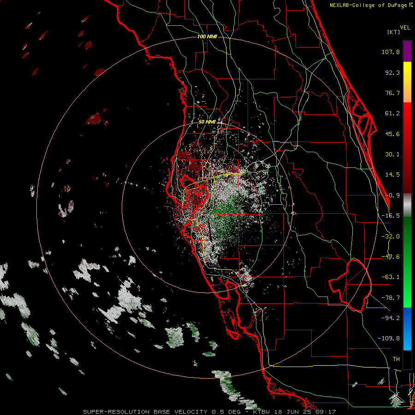Click the TH threshold label
Viewport: 415px width, 415px height.
tap(396, 359)
